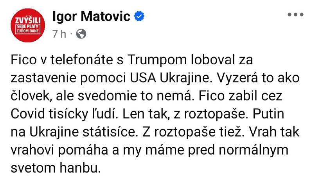This screenshot has width=313, height=180.
Task: Click the 7 h post timestamp
Action: (59, 34)
